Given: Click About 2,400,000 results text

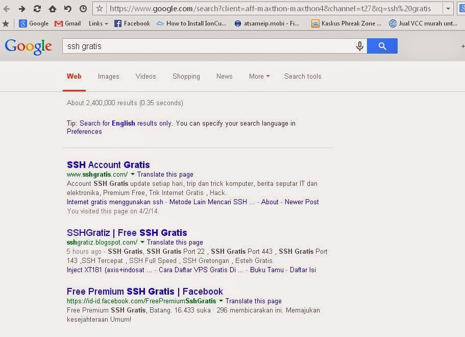Looking at the screenshot, I should click(125, 103).
